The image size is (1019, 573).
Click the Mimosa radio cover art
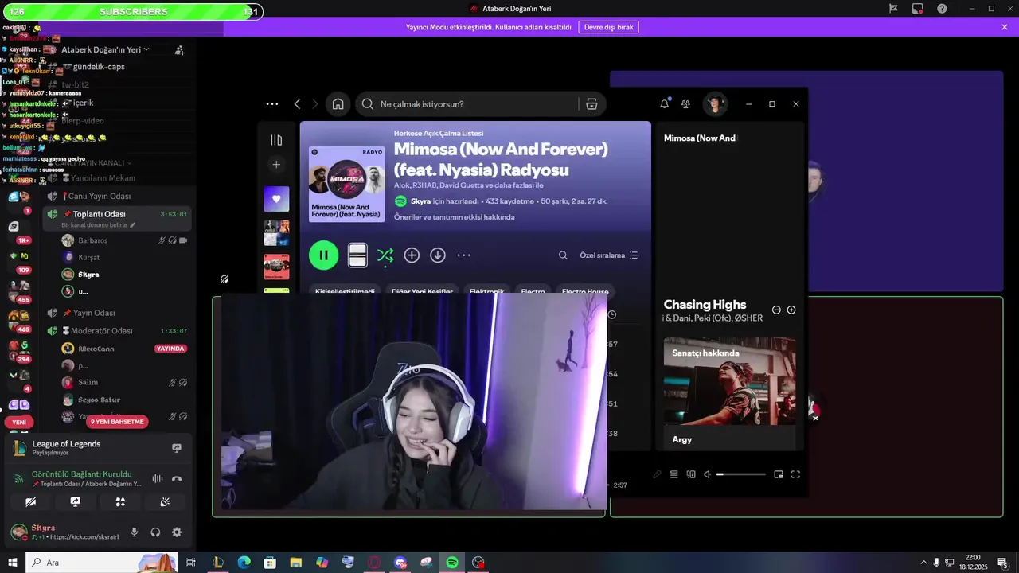pyautogui.click(x=347, y=183)
